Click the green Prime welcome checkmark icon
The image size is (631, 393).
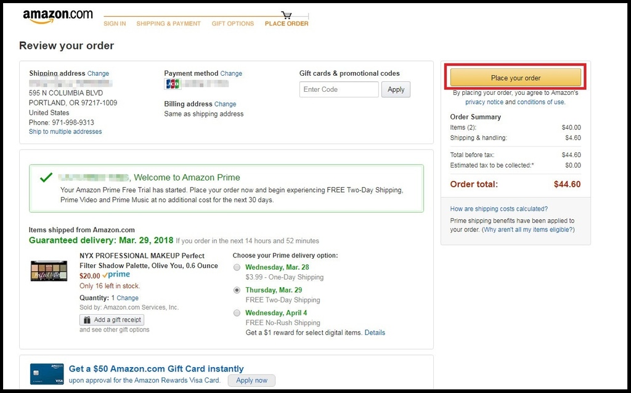[x=46, y=178]
